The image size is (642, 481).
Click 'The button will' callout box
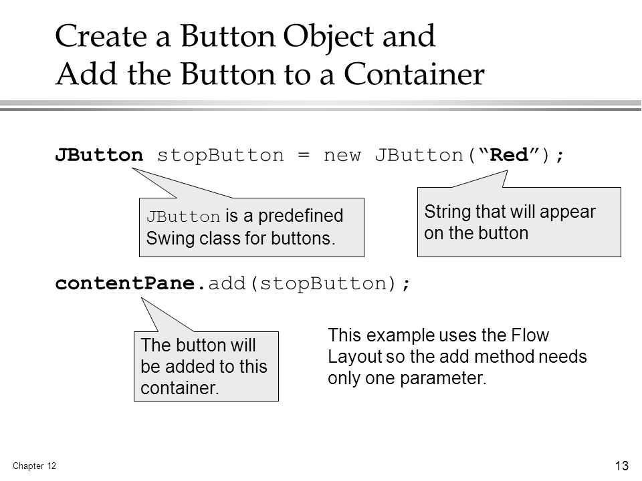[206, 366]
